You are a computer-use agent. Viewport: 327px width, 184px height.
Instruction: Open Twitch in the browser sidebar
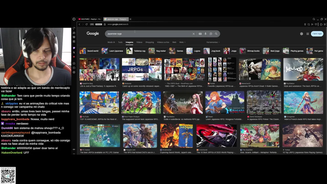[x=74, y=48]
